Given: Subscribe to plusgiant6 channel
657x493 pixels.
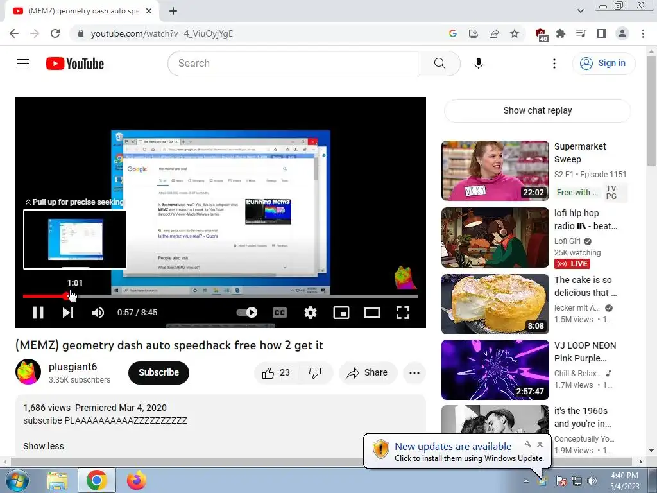Looking at the screenshot, I should point(159,373).
